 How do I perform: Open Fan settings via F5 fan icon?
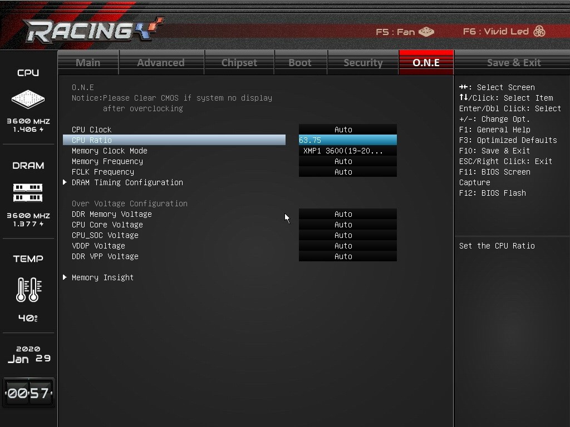426,32
